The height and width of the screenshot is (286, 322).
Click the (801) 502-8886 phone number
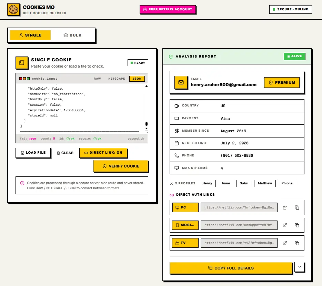(237, 156)
